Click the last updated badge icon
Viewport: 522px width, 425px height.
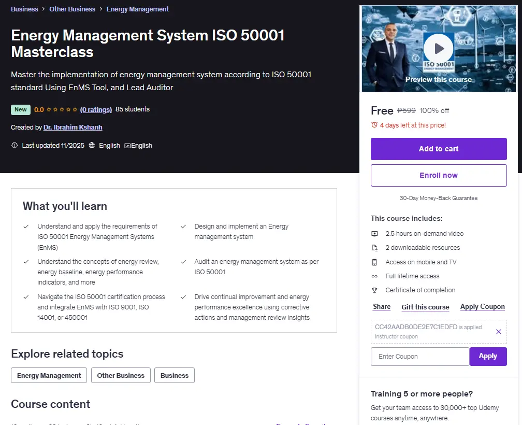click(x=15, y=145)
